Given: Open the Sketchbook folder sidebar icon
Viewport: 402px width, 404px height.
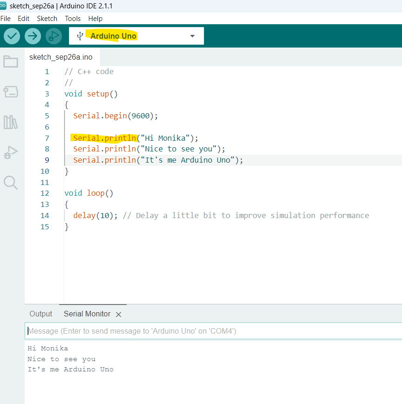Looking at the screenshot, I should pyautogui.click(x=11, y=62).
